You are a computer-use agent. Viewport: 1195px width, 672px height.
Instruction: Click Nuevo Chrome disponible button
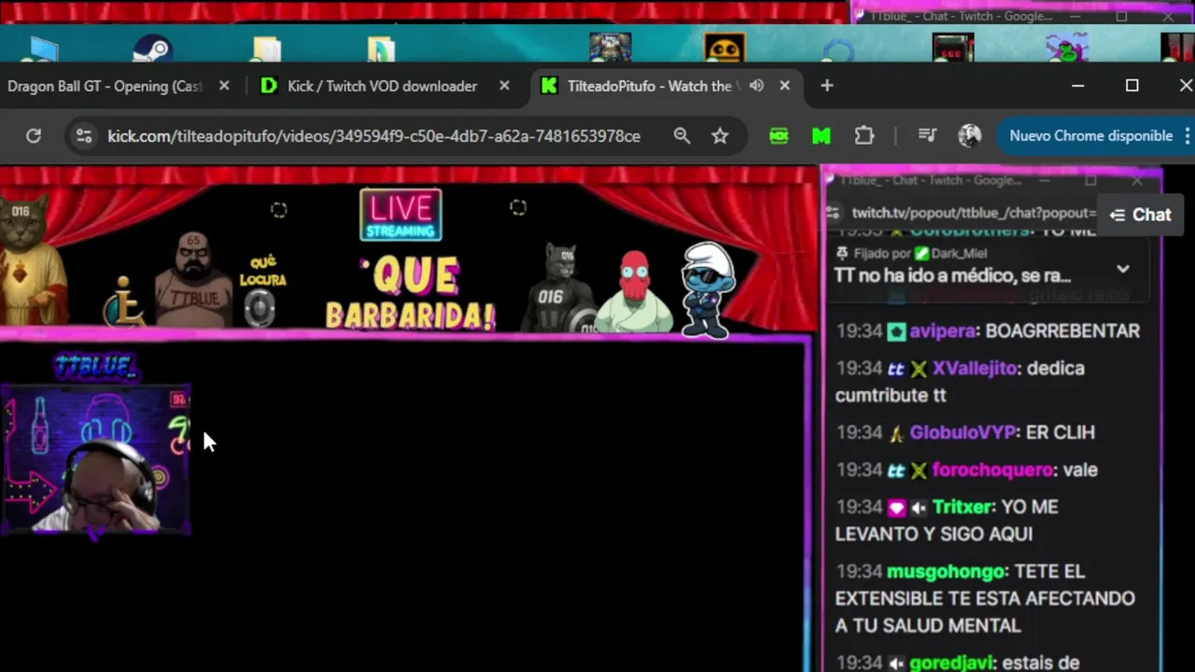(1090, 136)
